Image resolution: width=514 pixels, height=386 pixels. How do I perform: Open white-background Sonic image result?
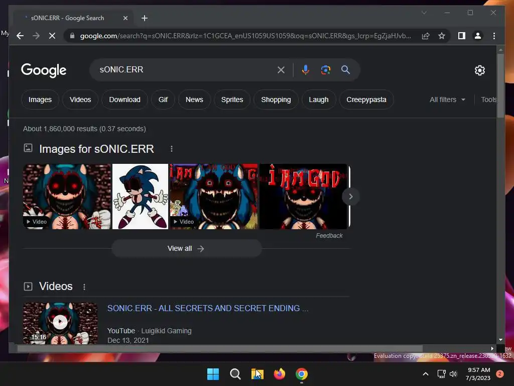tap(141, 197)
